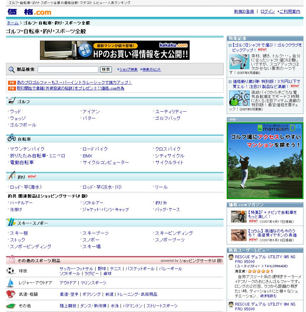306x312 pixels.
Task: Click the second orange PR badge
Action: pos(12,88)
